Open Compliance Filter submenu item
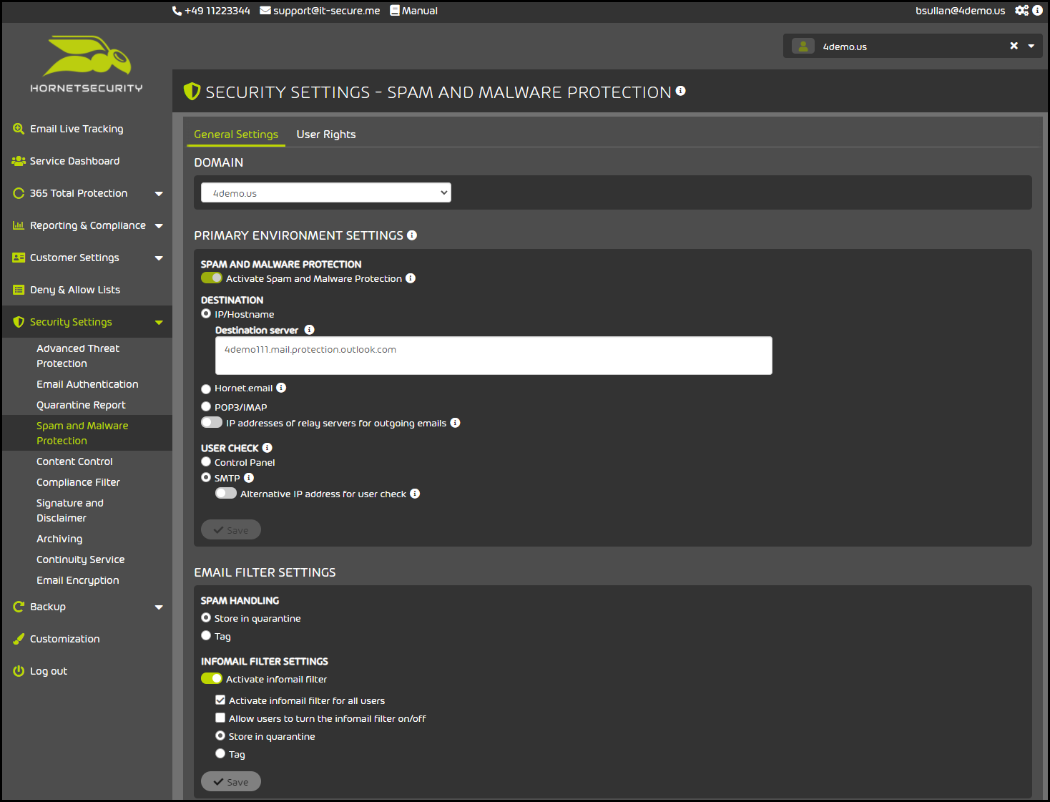The height and width of the screenshot is (802, 1050). (x=78, y=482)
